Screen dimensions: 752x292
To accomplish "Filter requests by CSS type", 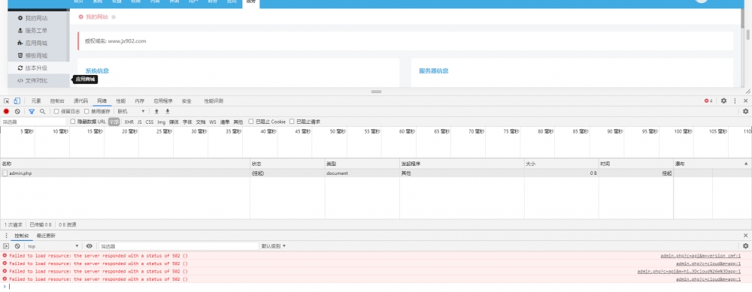I will (150, 122).
